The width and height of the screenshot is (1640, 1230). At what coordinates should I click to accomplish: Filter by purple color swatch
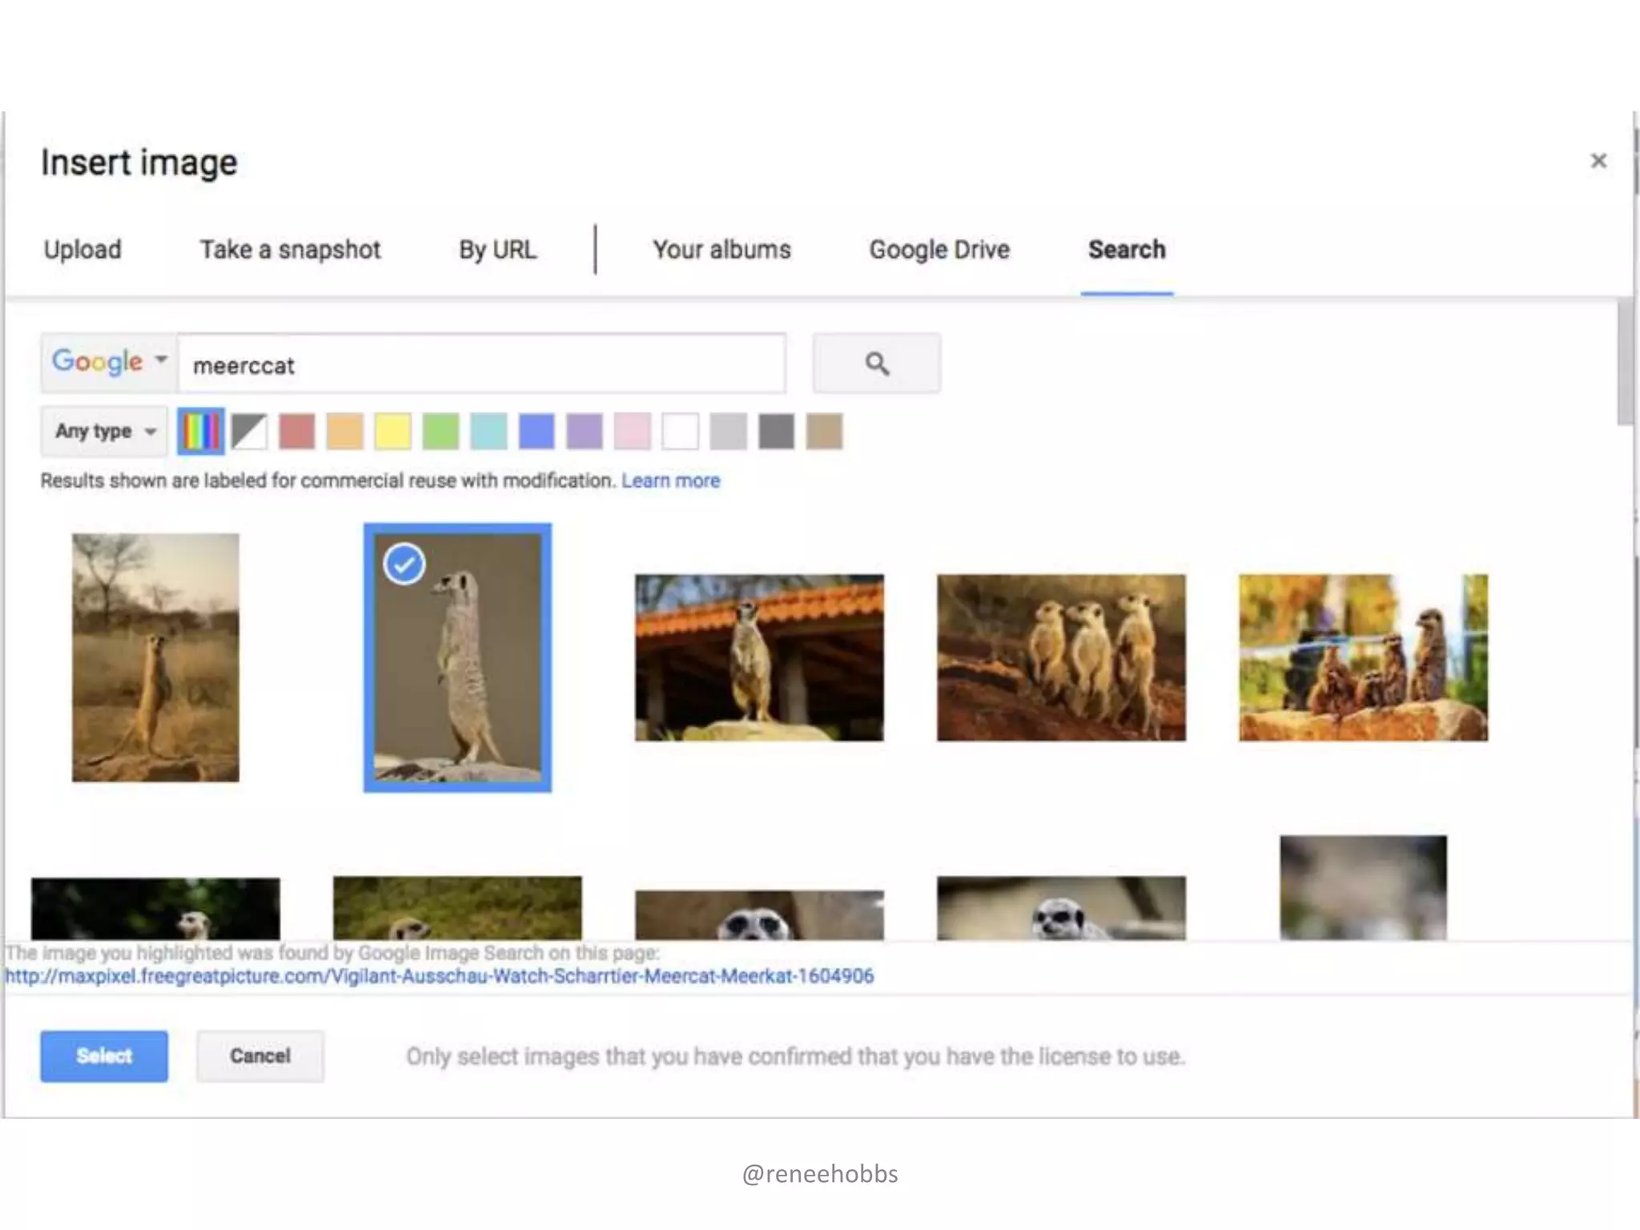point(585,432)
